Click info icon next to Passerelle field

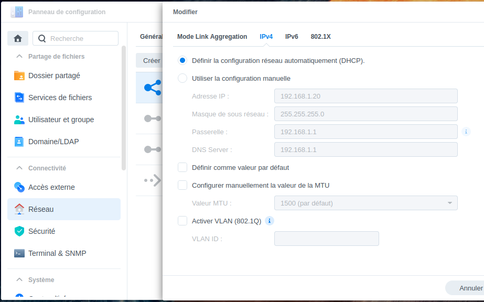466,132
